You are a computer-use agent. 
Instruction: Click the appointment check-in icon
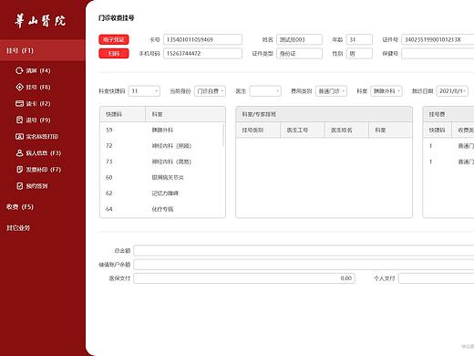click(19, 186)
